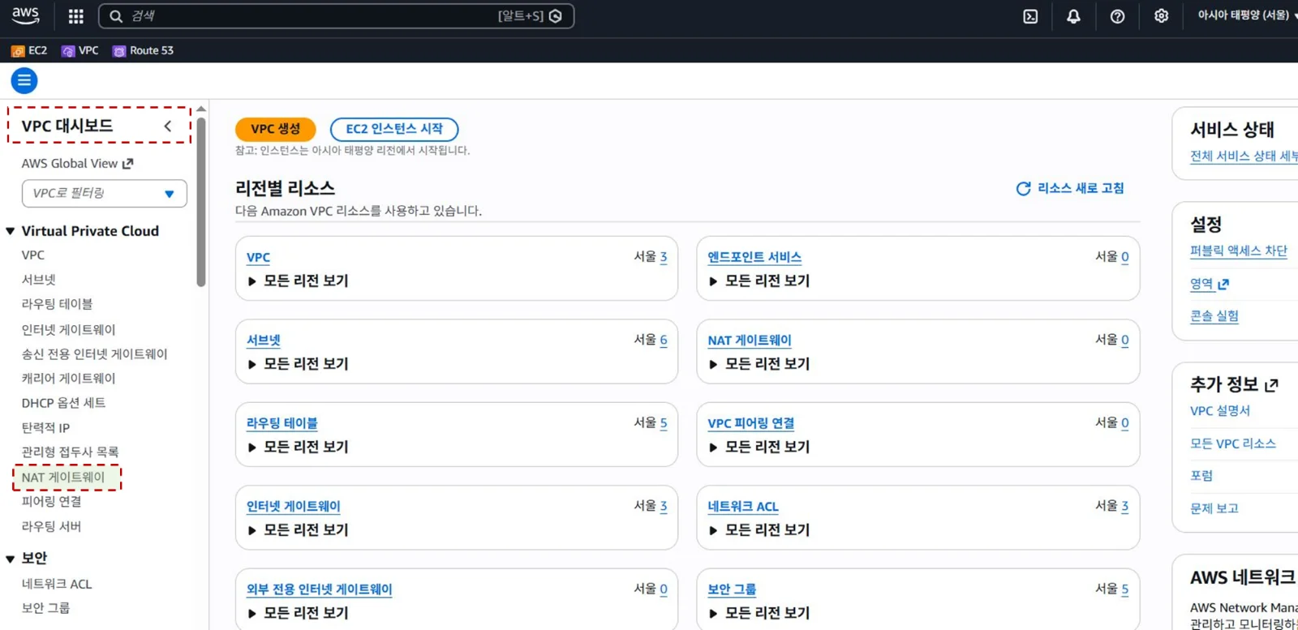Click the 서브넷 card title link

click(x=264, y=341)
